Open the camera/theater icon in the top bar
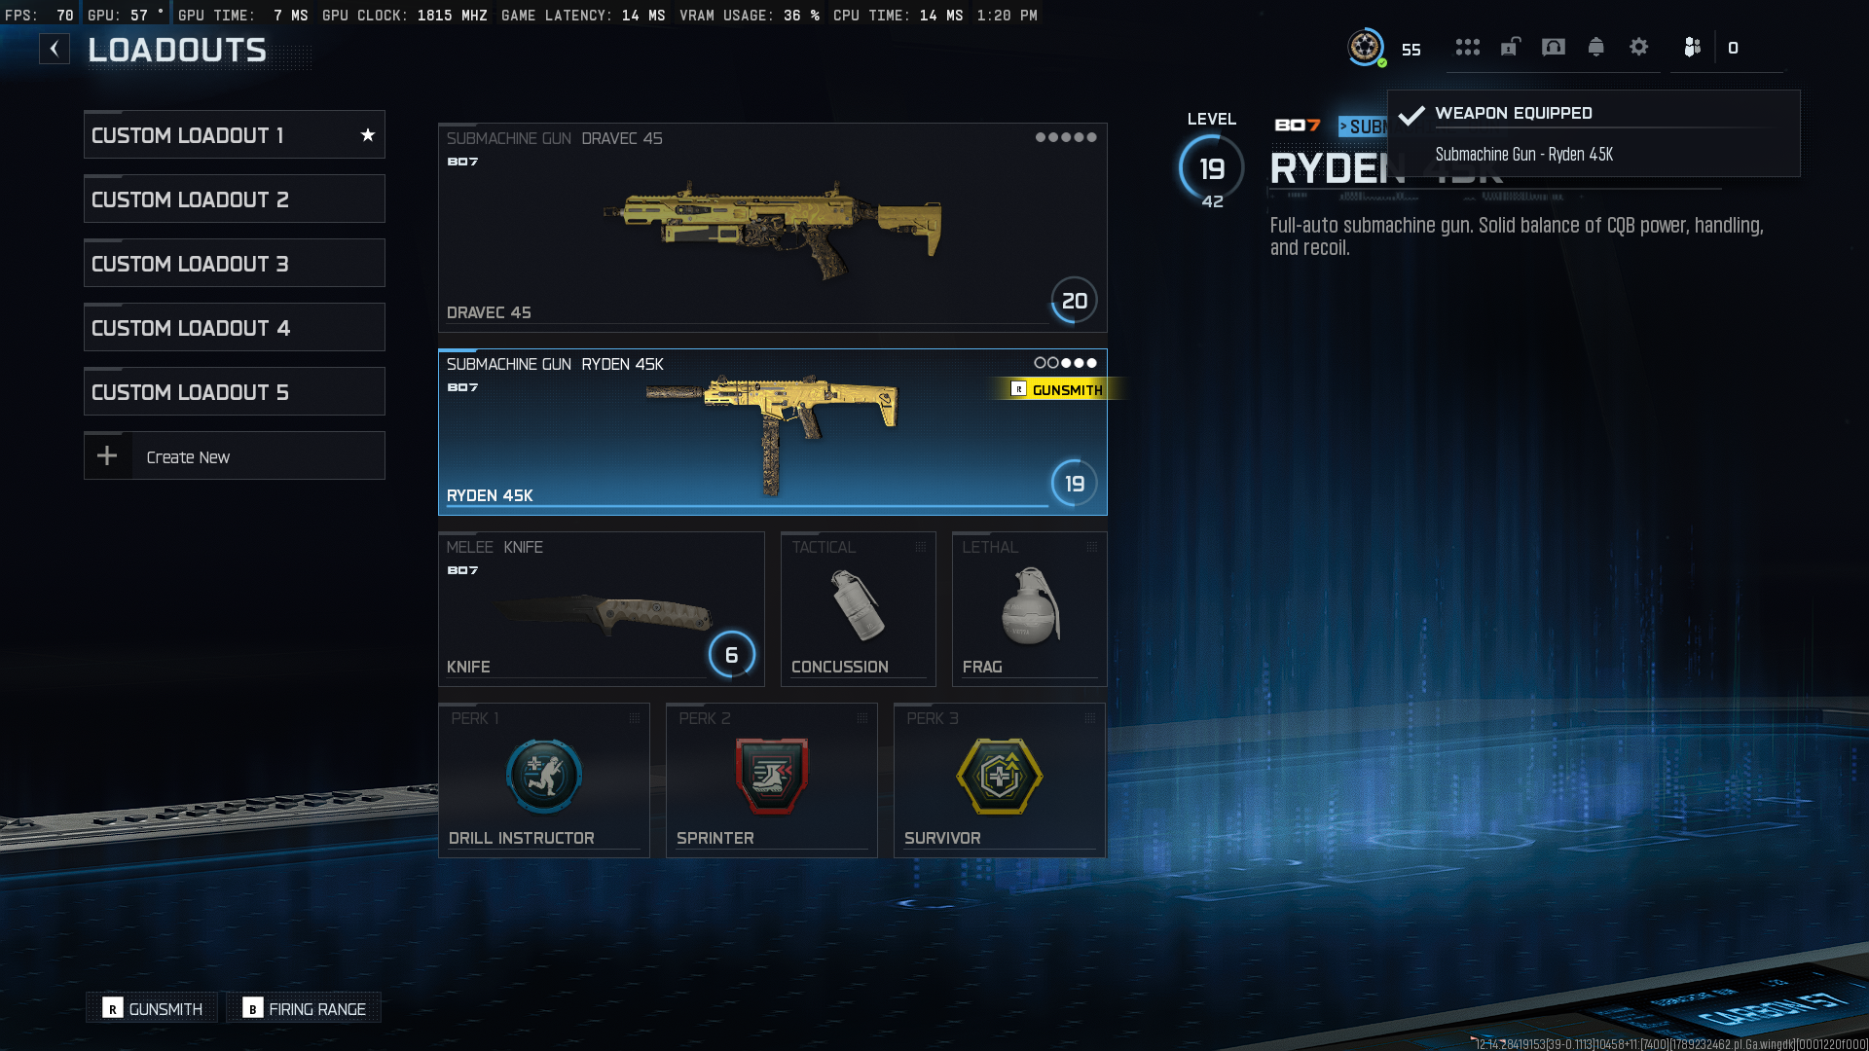Image resolution: width=1869 pixels, height=1051 pixels. click(x=1554, y=47)
